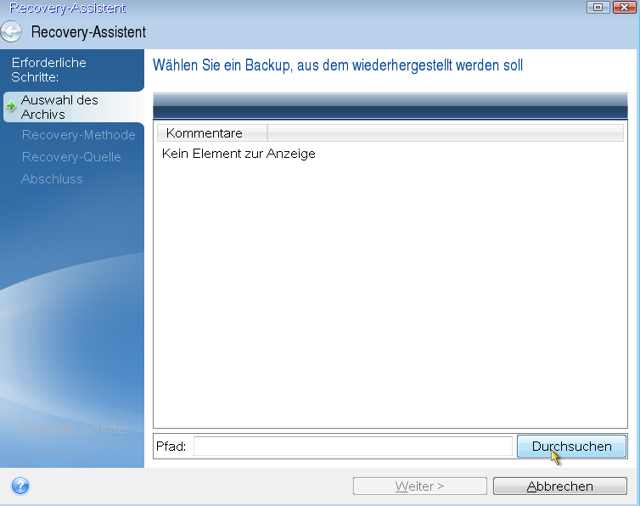Jump to the Abschluss step

[x=52, y=179]
